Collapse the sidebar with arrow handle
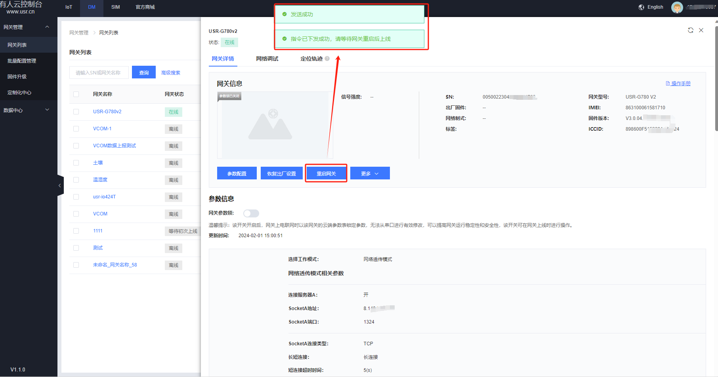Screen dimensions: 718x377 click(x=60, y=185)
